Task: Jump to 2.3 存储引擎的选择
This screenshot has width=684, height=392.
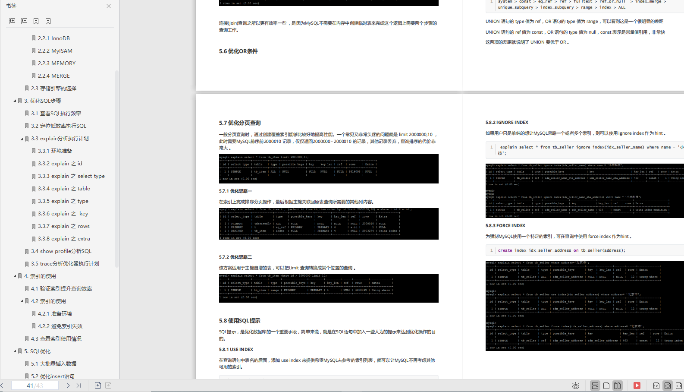Action: [x=53, y=89]
